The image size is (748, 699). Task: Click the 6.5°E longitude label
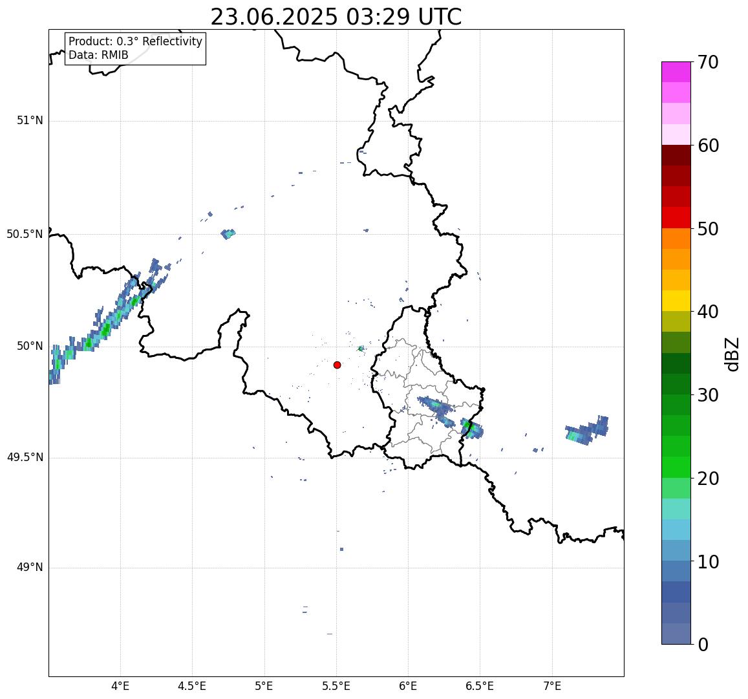(x=480, y=687)
